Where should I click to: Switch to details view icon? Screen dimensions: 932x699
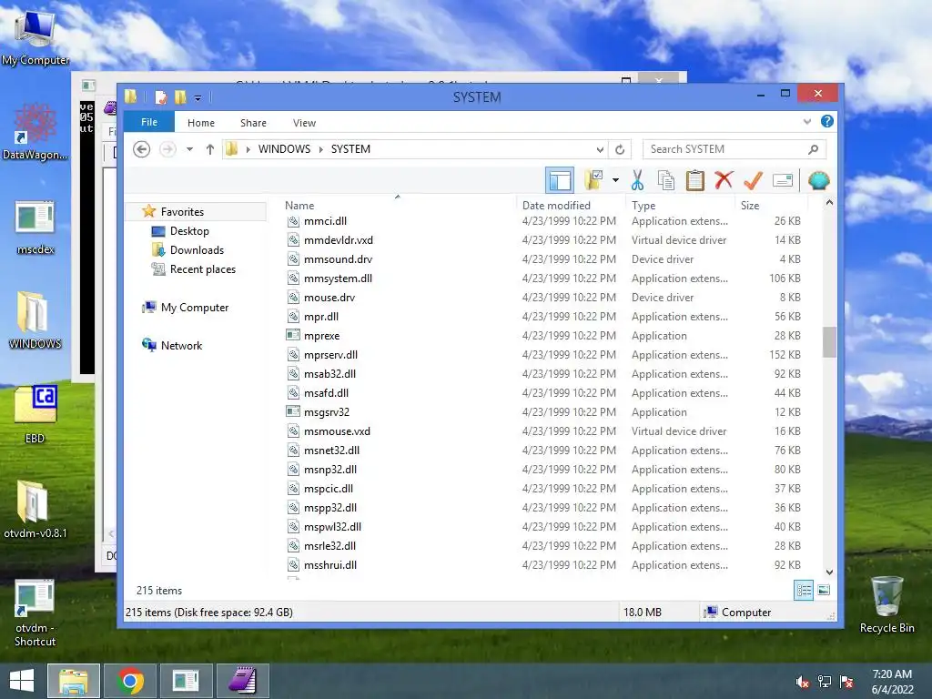click(804, 590)
